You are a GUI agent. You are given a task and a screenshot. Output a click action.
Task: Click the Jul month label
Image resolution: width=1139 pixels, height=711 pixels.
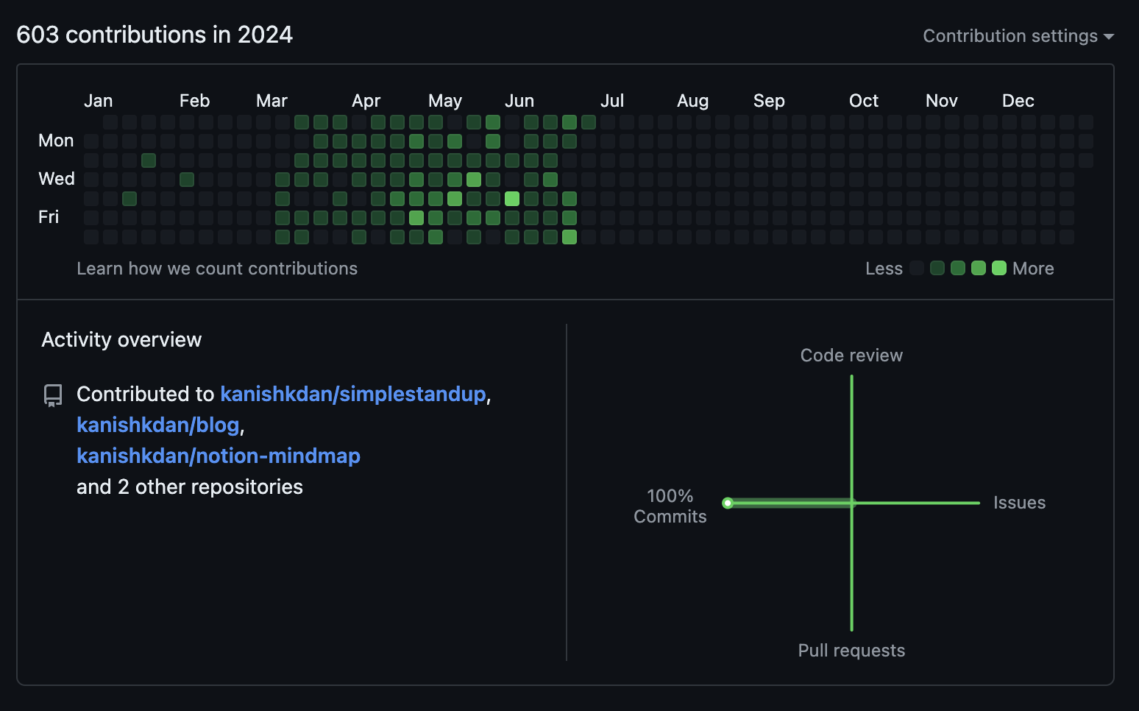click(612, 101)
